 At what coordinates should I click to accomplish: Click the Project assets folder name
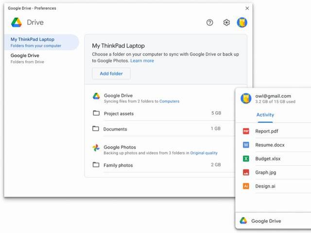[x=119, y=114]
